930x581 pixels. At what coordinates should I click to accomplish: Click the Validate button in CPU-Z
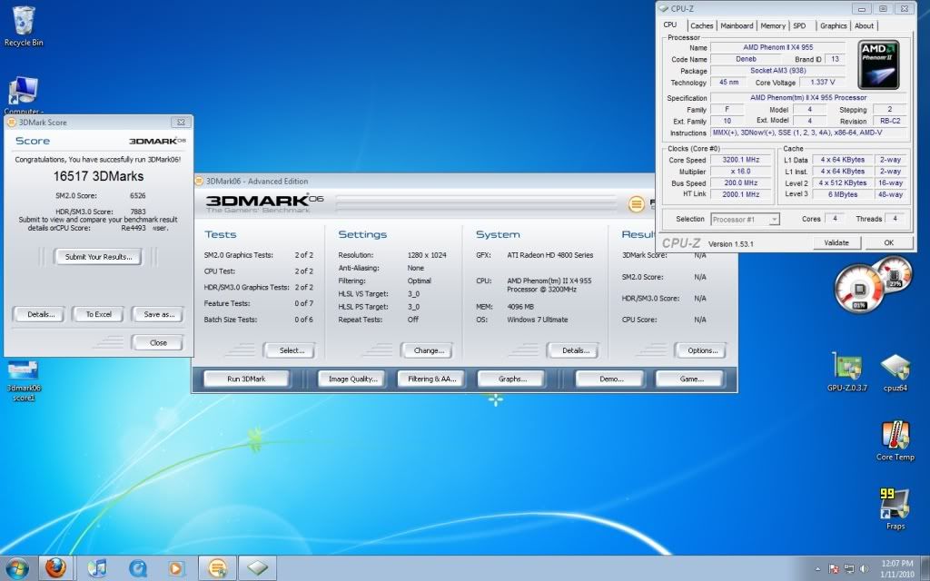click(836, 242)
